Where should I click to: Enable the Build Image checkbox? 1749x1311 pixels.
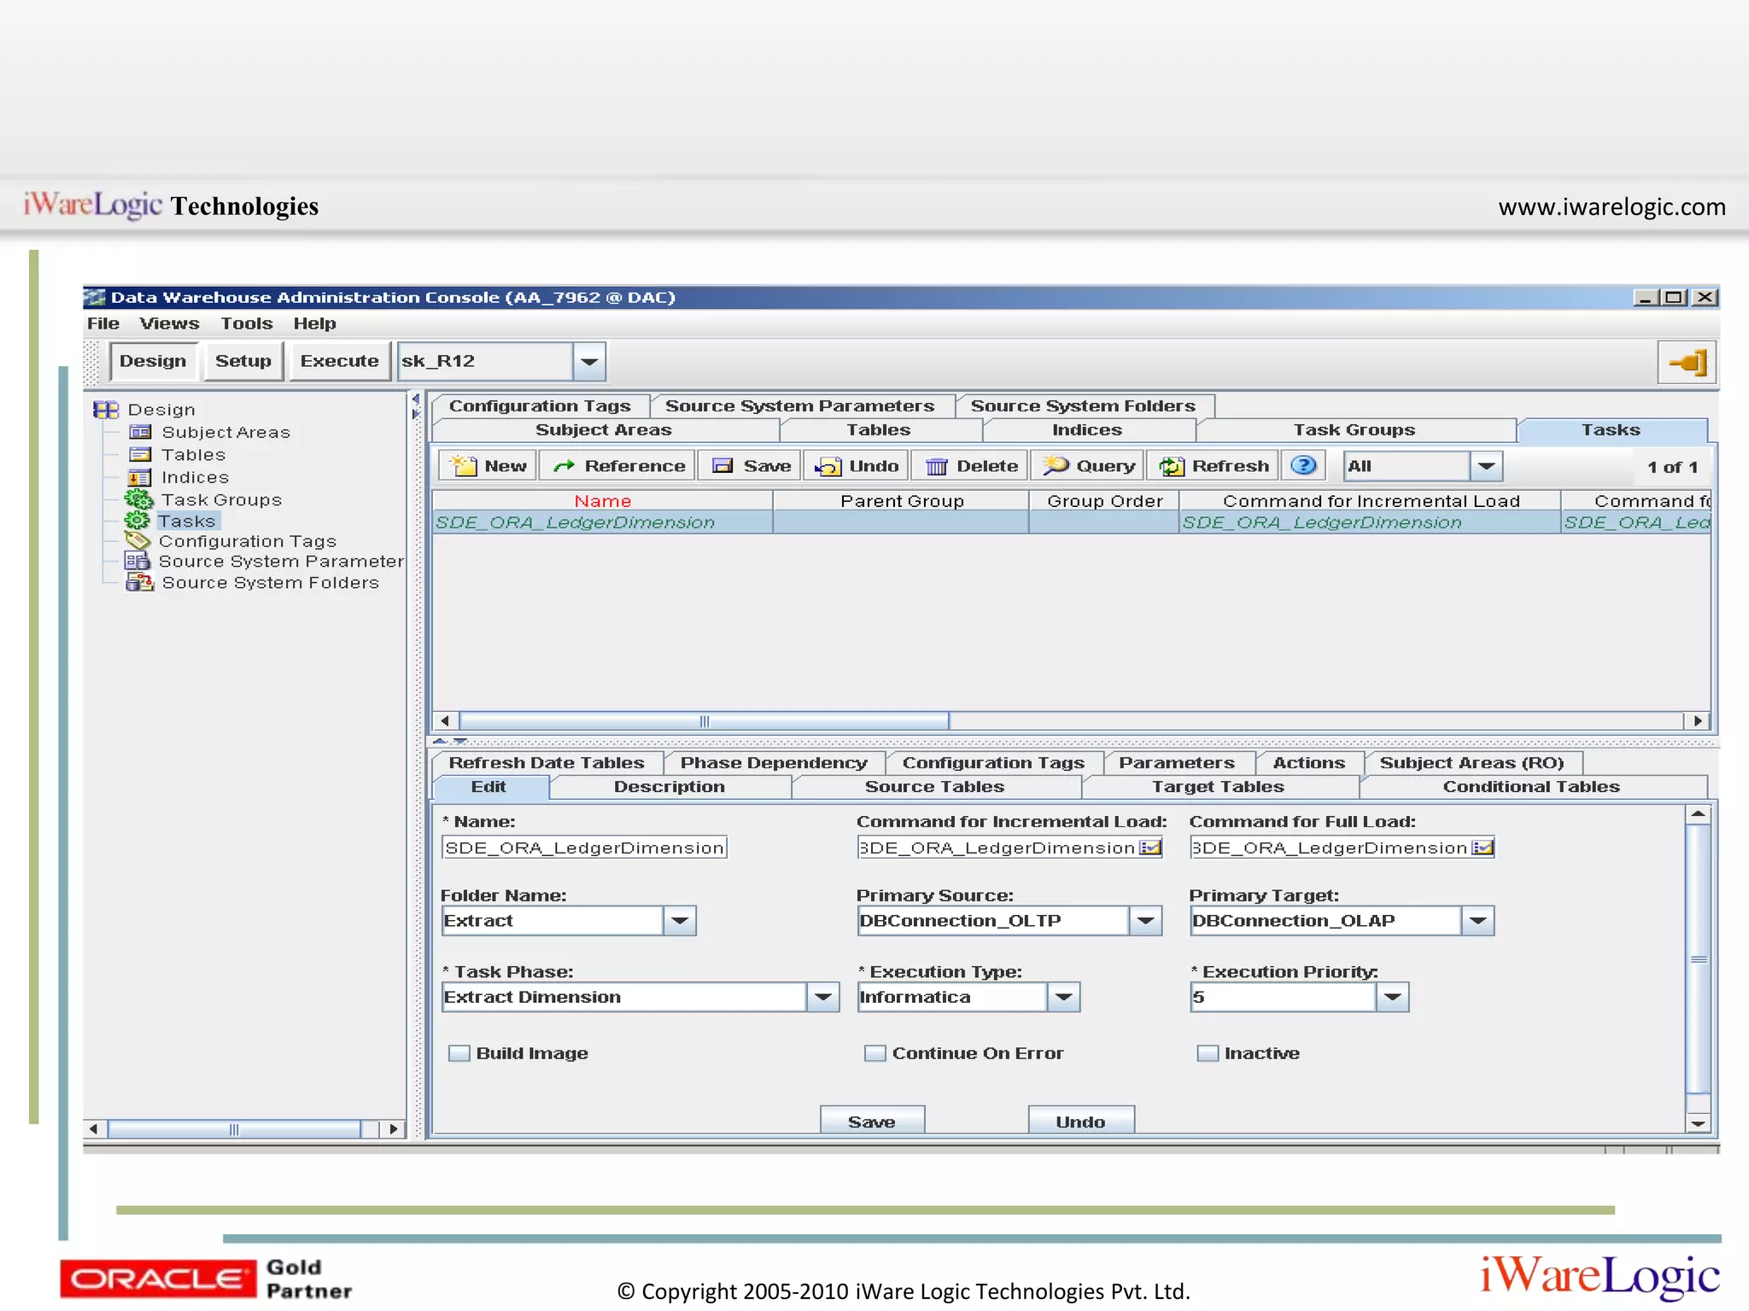click(x=459, y=1053)
